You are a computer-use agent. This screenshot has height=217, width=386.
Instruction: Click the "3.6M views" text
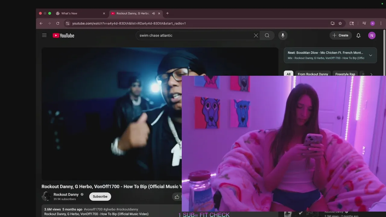52,209
